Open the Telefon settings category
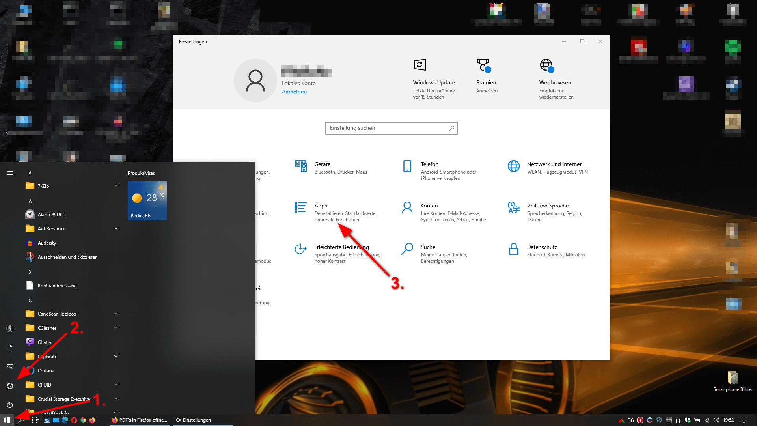Image resolution: width=757 pixels, height=426 pixels. (429, 164)
